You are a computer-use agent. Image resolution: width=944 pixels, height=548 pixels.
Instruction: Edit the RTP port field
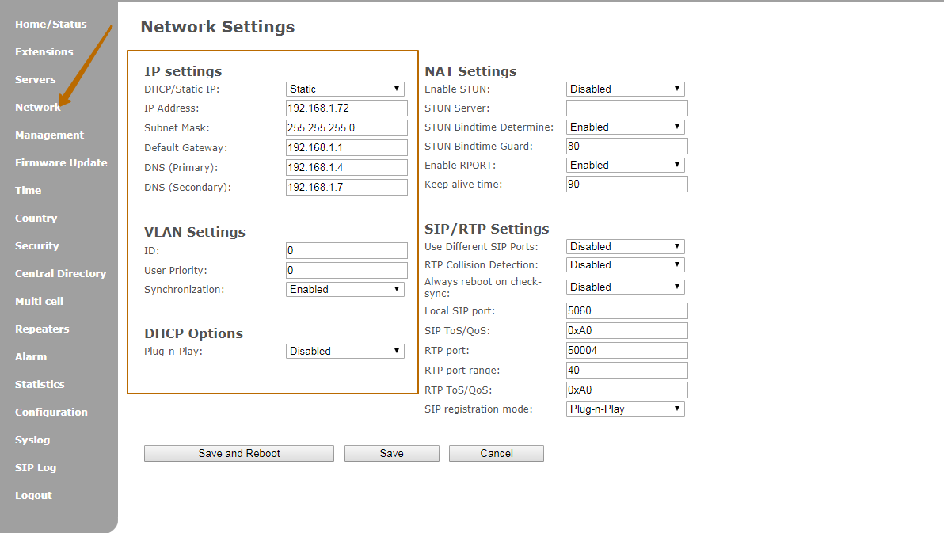point(626,351)
